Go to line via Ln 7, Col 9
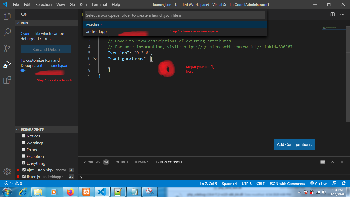Screen dimensions: 350x197 209,184
